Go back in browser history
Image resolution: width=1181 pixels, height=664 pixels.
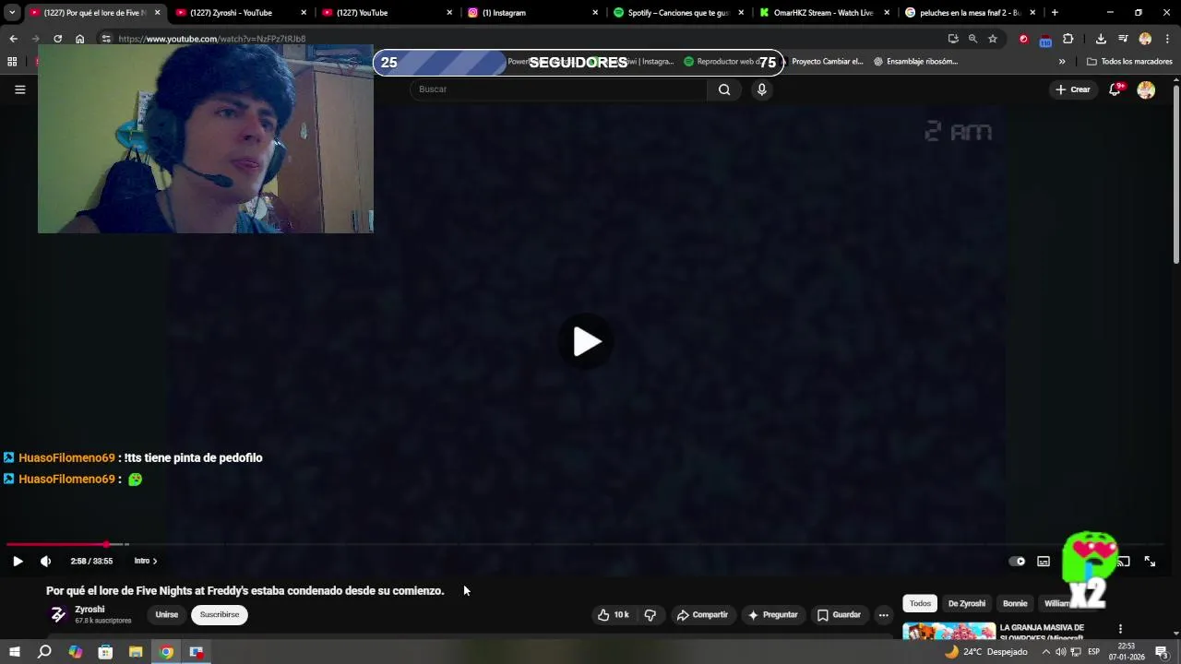[13, 39]
